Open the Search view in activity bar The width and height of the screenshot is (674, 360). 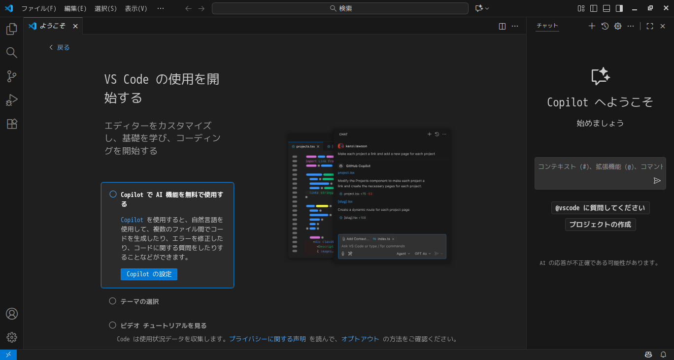coord(12,53)
